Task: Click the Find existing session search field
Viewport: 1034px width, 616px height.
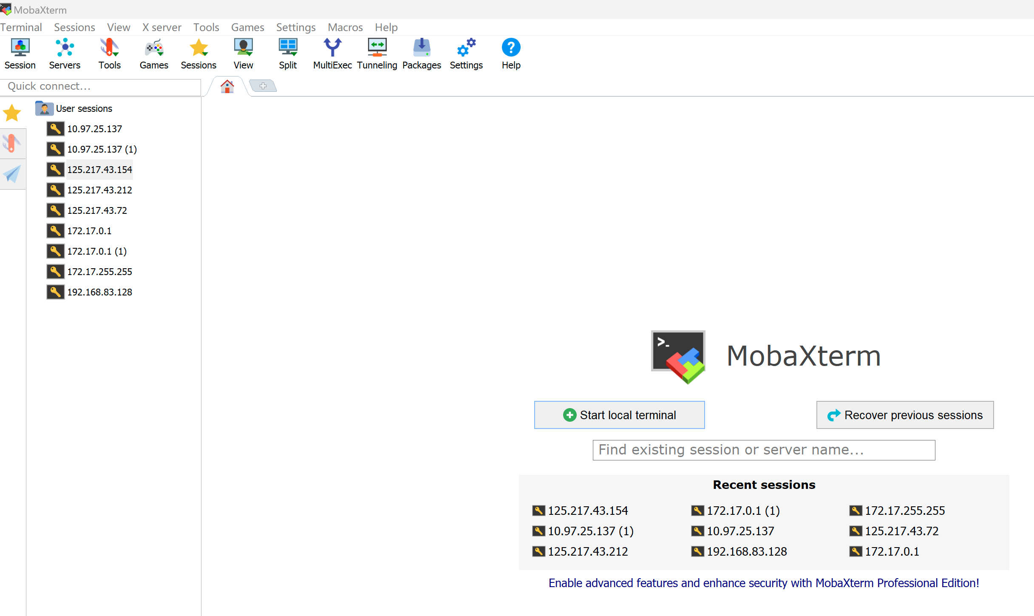Action: coord(764,450)
